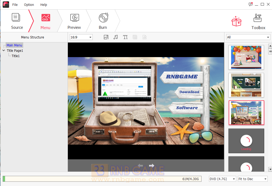Click the first loading template placeholder
This screenshot has width=272, height=186.
click(x=246, y=141)
